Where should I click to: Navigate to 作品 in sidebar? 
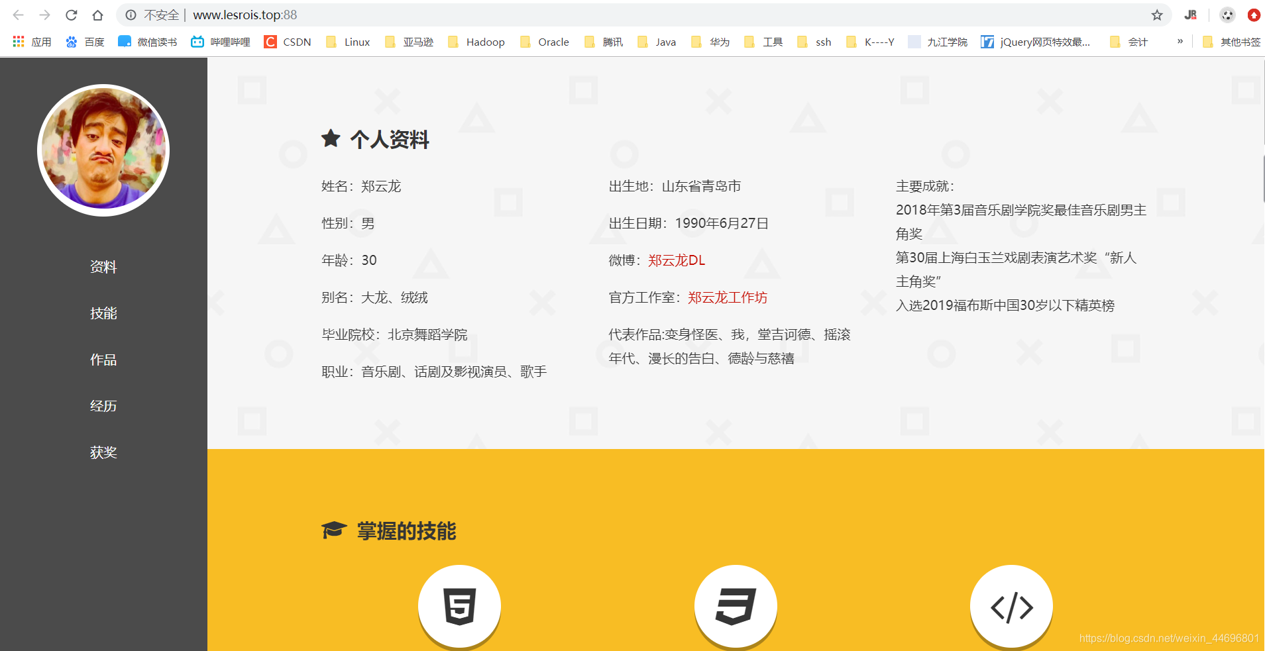coord(103,360)
